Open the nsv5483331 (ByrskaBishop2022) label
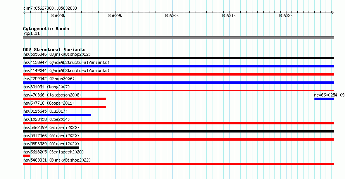The height and width of the screenshot is (179, 345). click(x=57, y=160)
